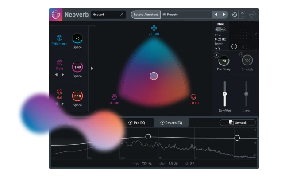Toggle the Pre EQ power button
Screen dimensions: 308x177
click(x=130, y=123)
